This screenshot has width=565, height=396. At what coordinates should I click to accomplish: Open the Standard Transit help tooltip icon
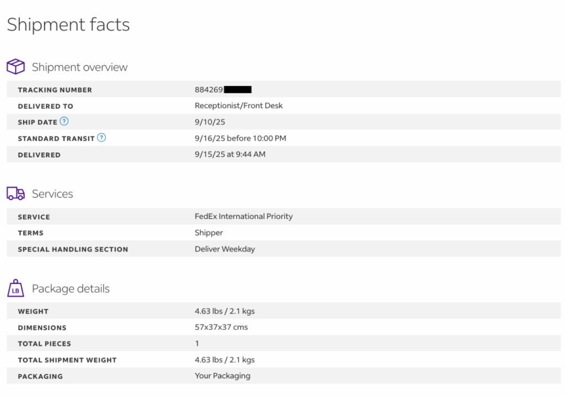pyautogui.click(x=102, y=138)
